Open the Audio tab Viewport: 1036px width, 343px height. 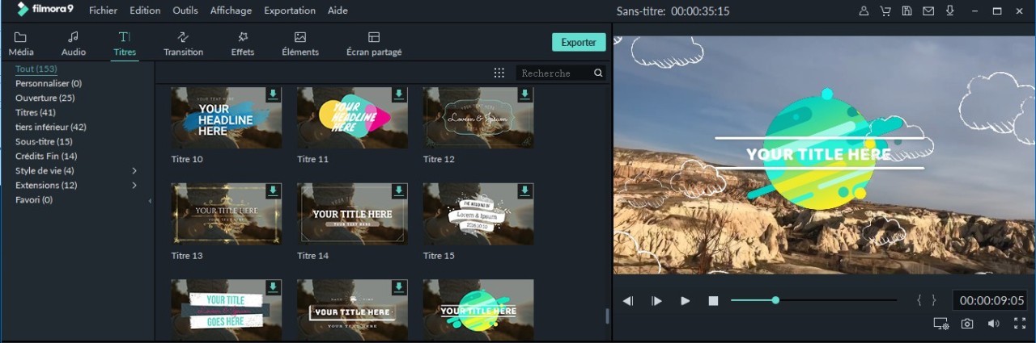[x=74, y=44]
